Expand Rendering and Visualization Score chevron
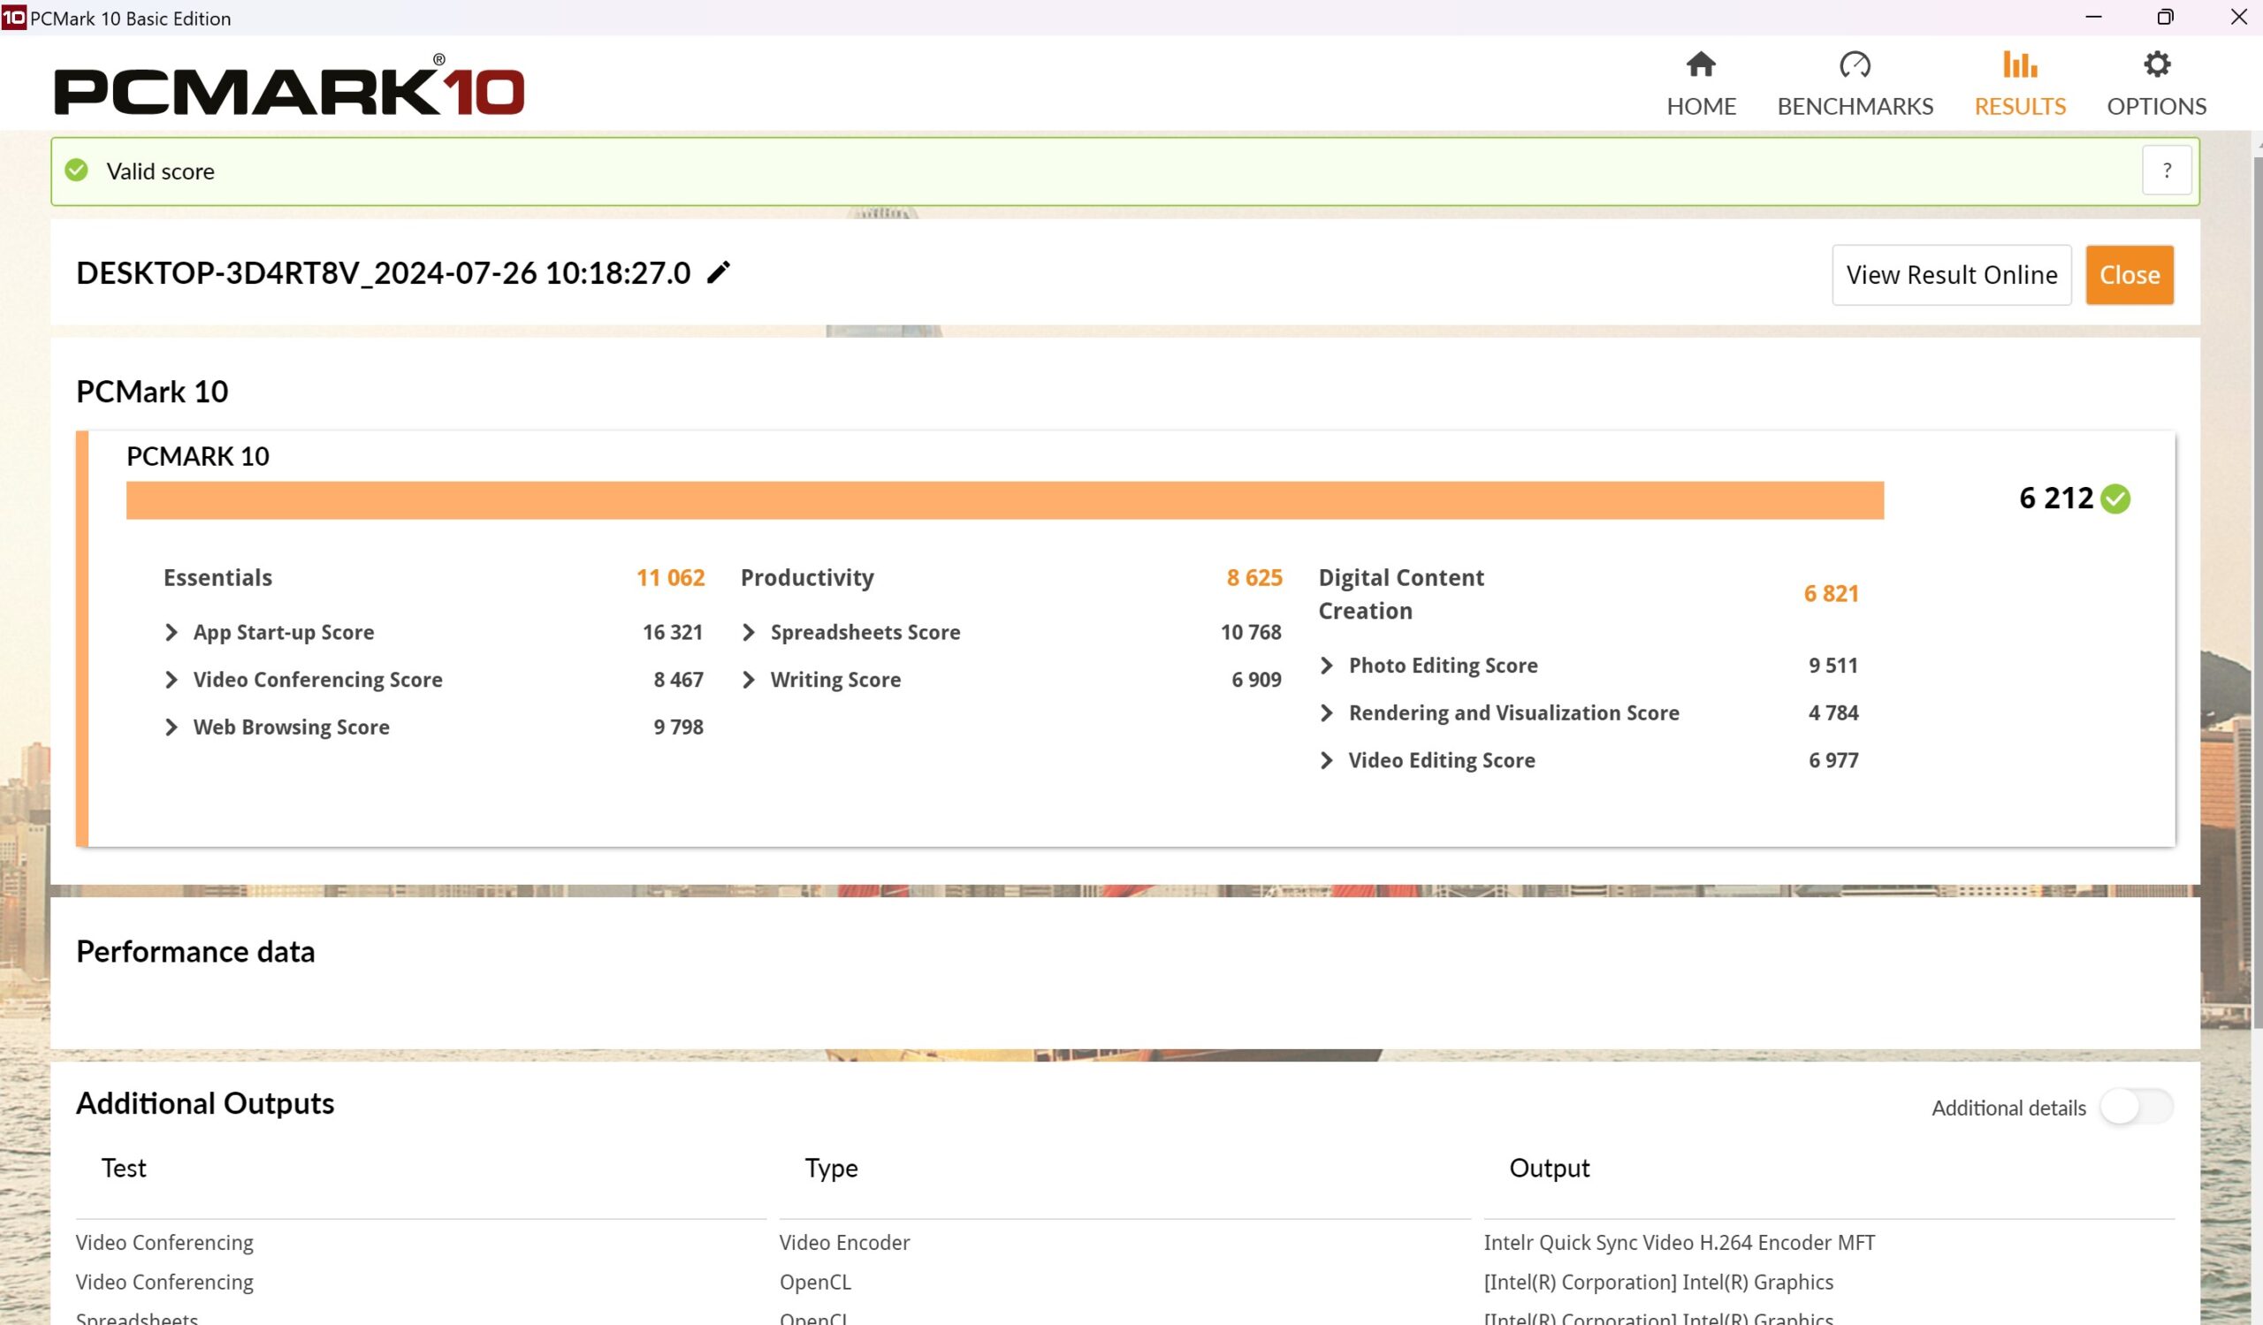This screenshot has width=2263, height=1325. coord(1326,713)
